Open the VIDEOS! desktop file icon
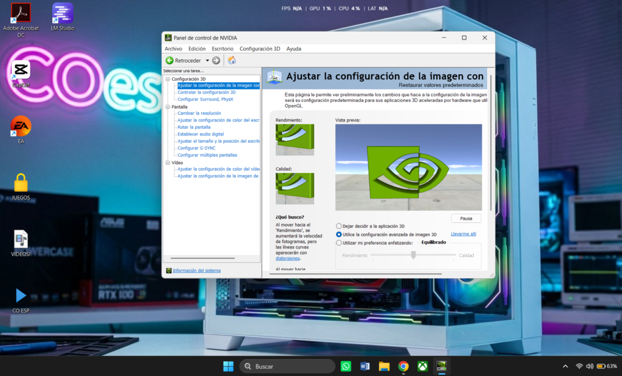The height and width of the screenshot is (376, 622). (21, 243)
